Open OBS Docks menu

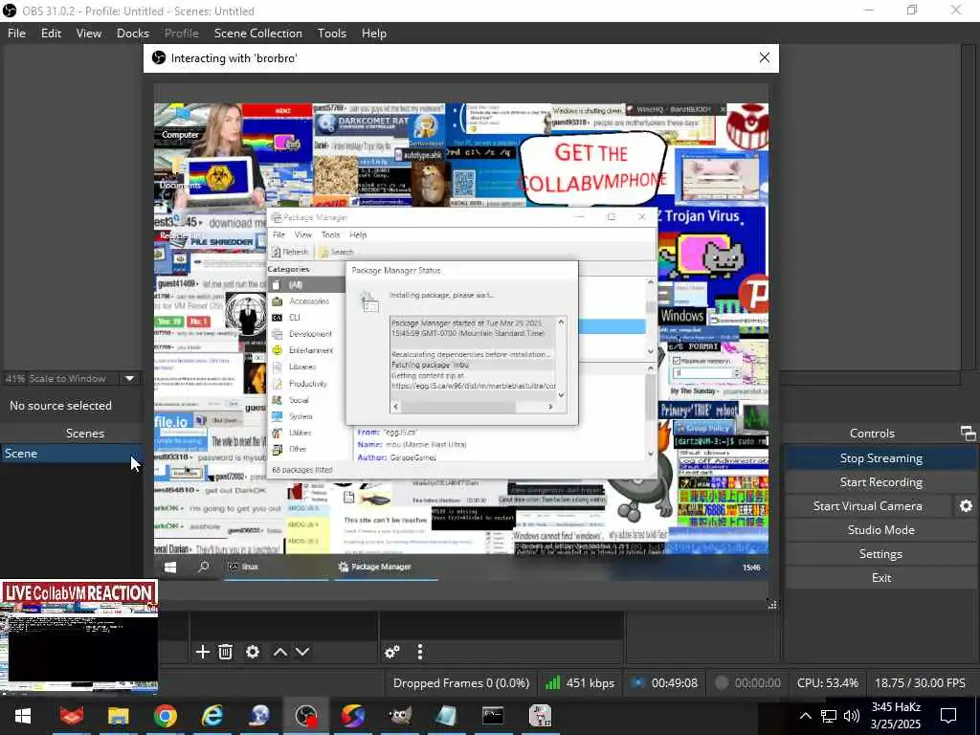pyautogui.click(x=133, y=33)
